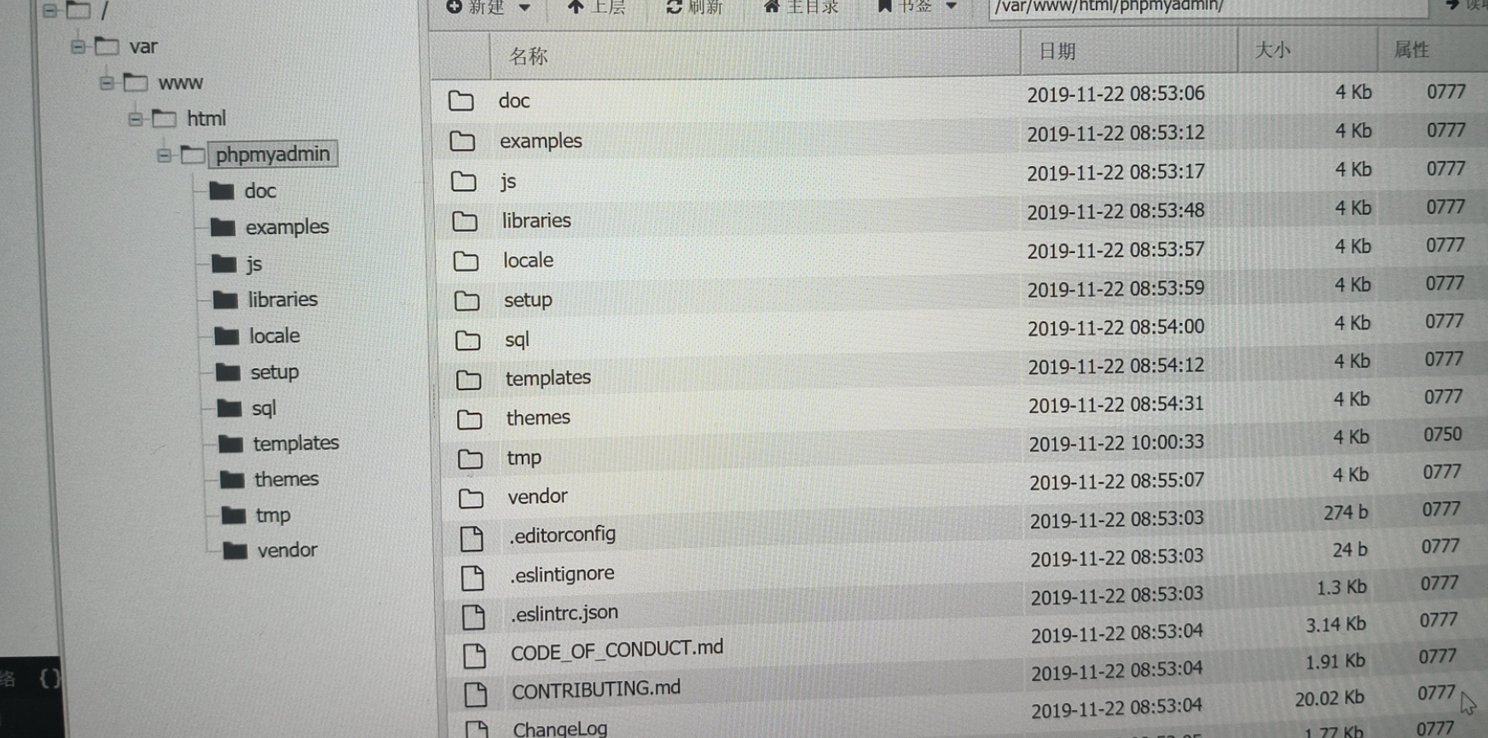1488x738 pixels.
Task: Sort by 大小 column header
Action: point(1272,50)
